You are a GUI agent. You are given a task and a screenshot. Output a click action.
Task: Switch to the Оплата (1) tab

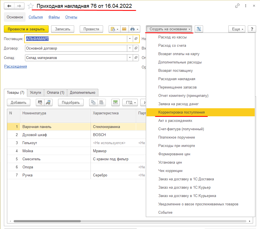(x=56, y=92)
